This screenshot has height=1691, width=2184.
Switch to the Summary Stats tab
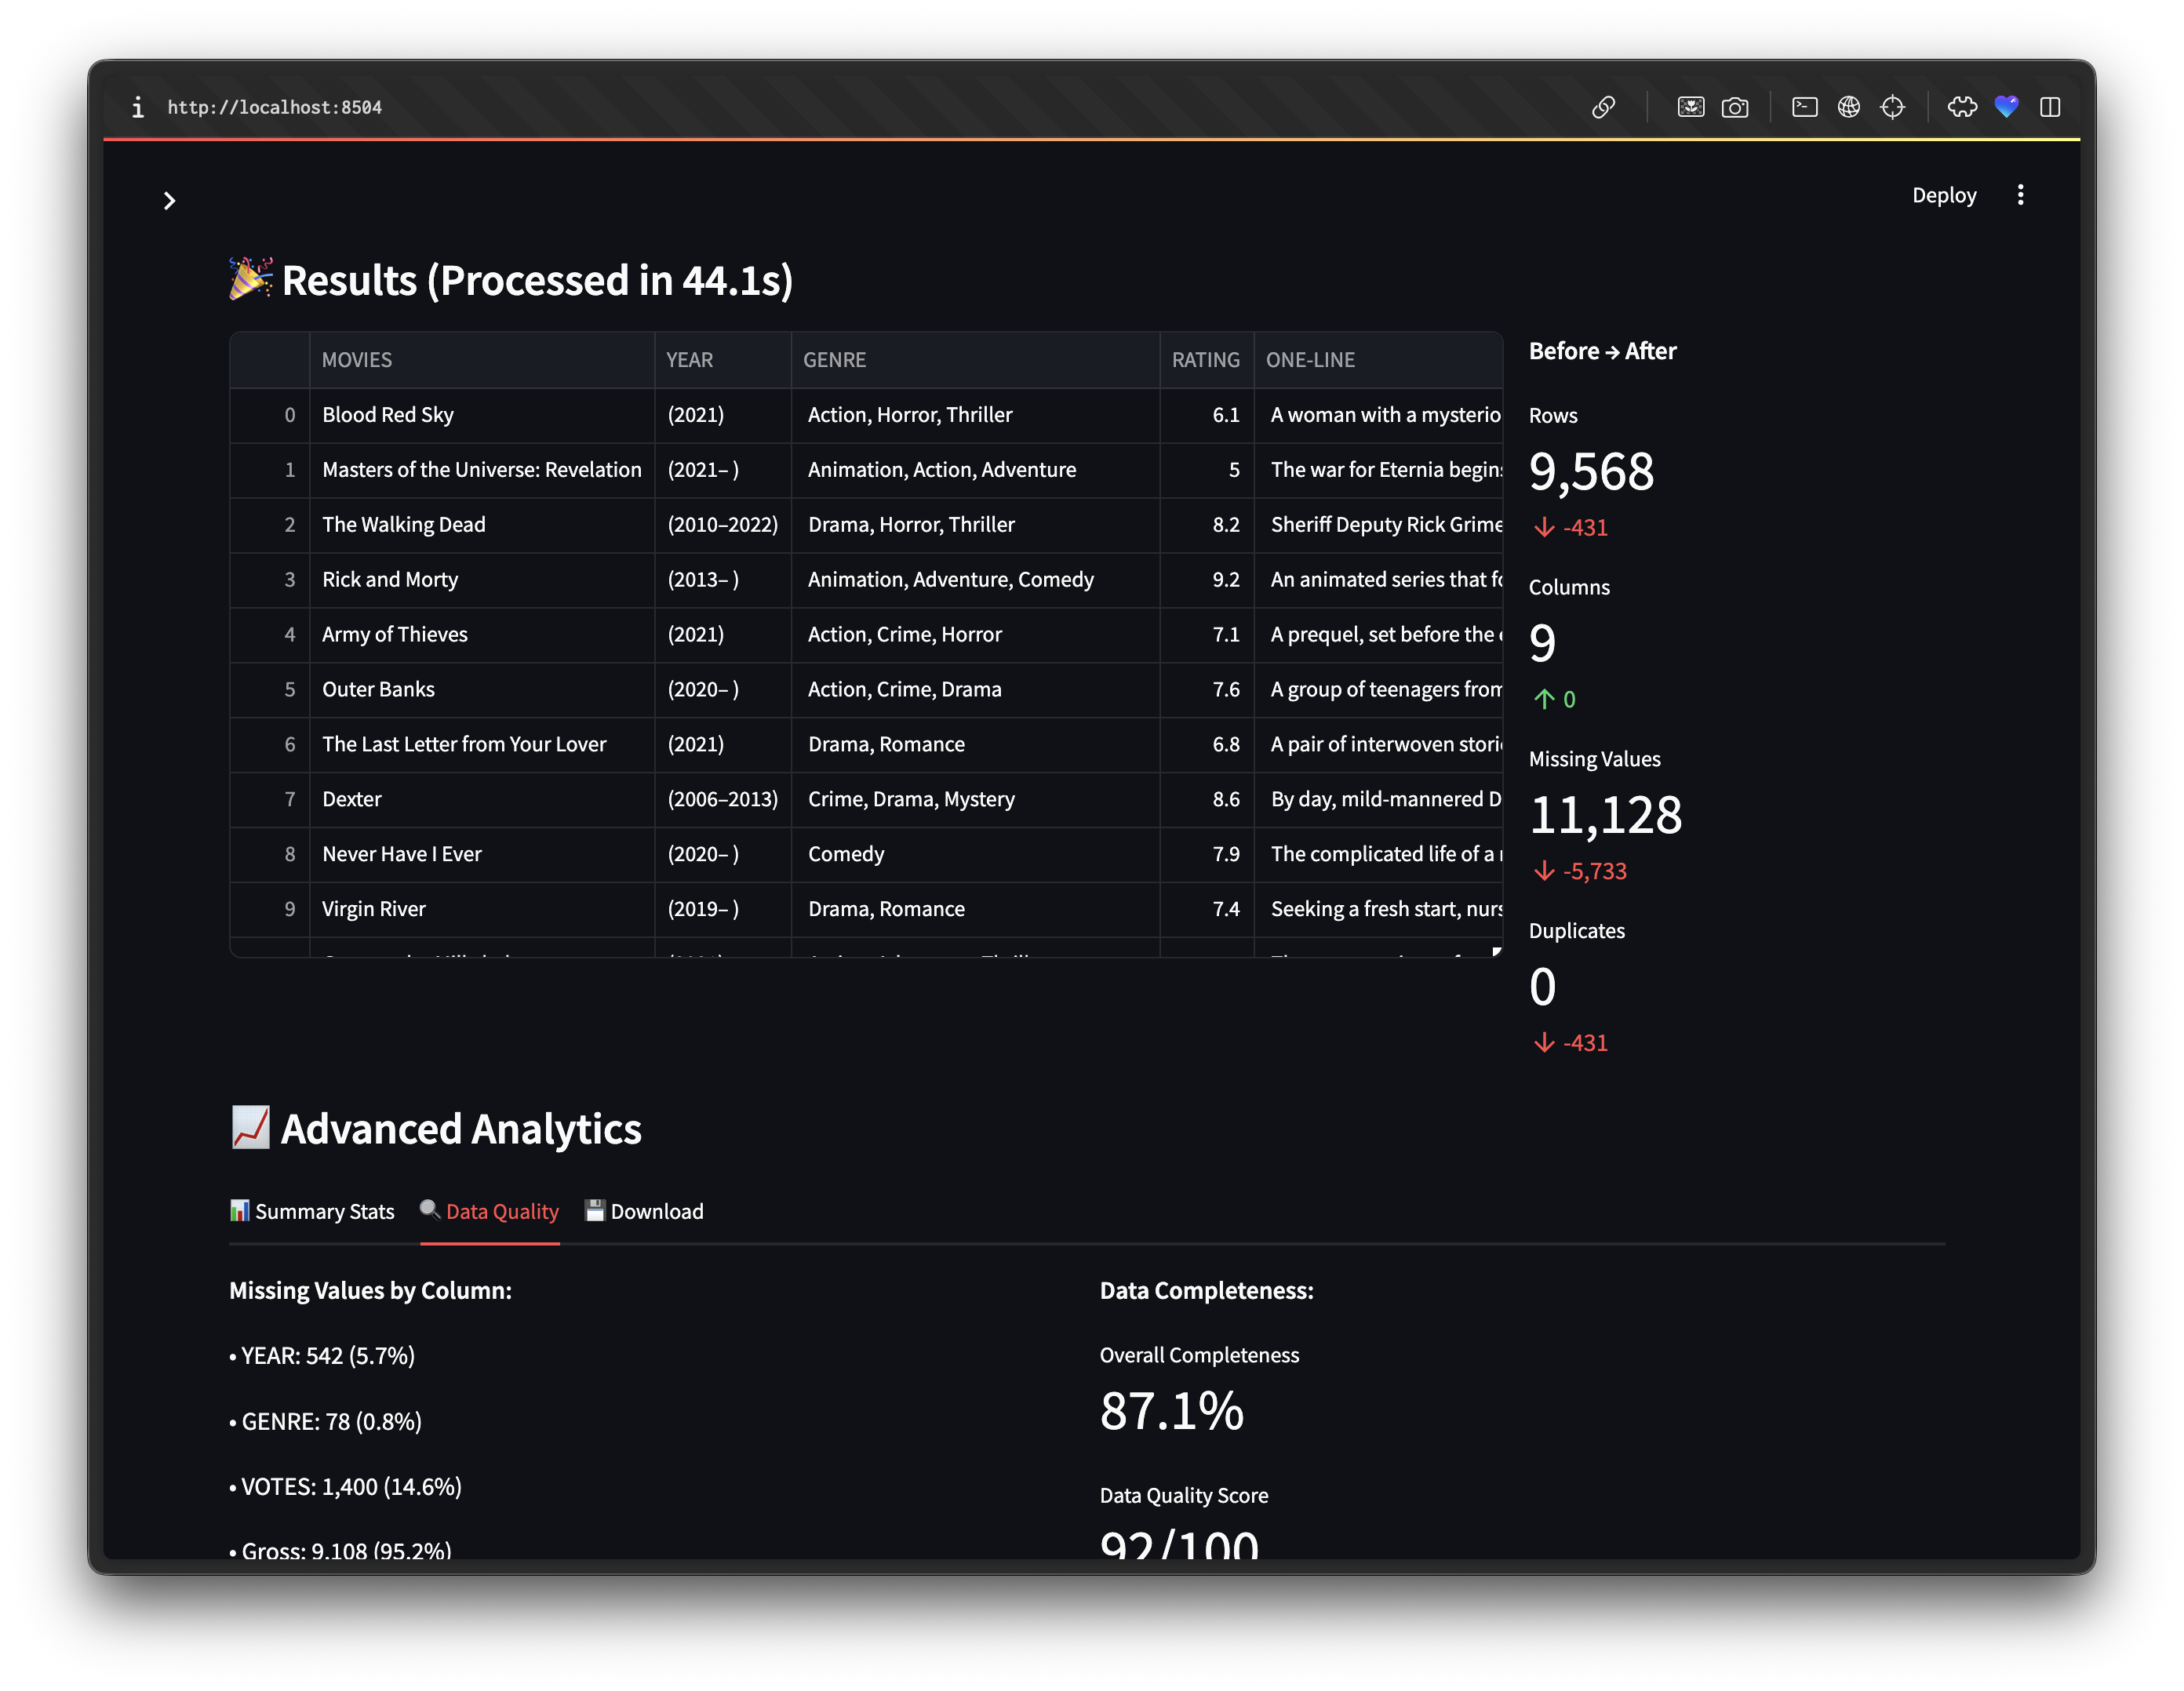(312, 1211)
